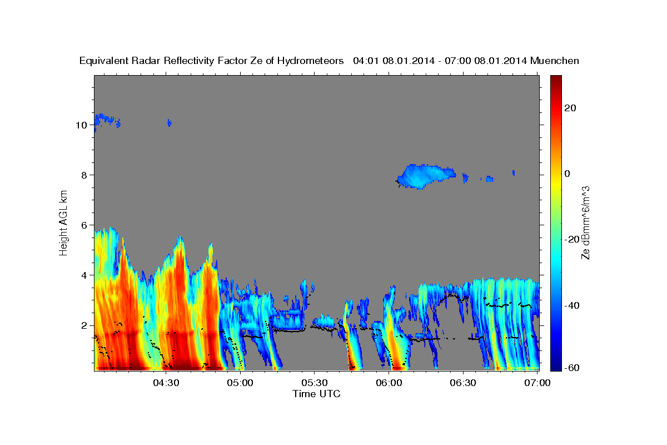Click the height tick label 2

coord(84,325)
